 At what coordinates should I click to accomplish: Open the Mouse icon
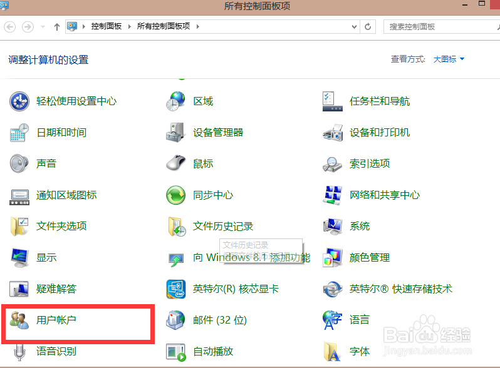click(x=175, y=163)
